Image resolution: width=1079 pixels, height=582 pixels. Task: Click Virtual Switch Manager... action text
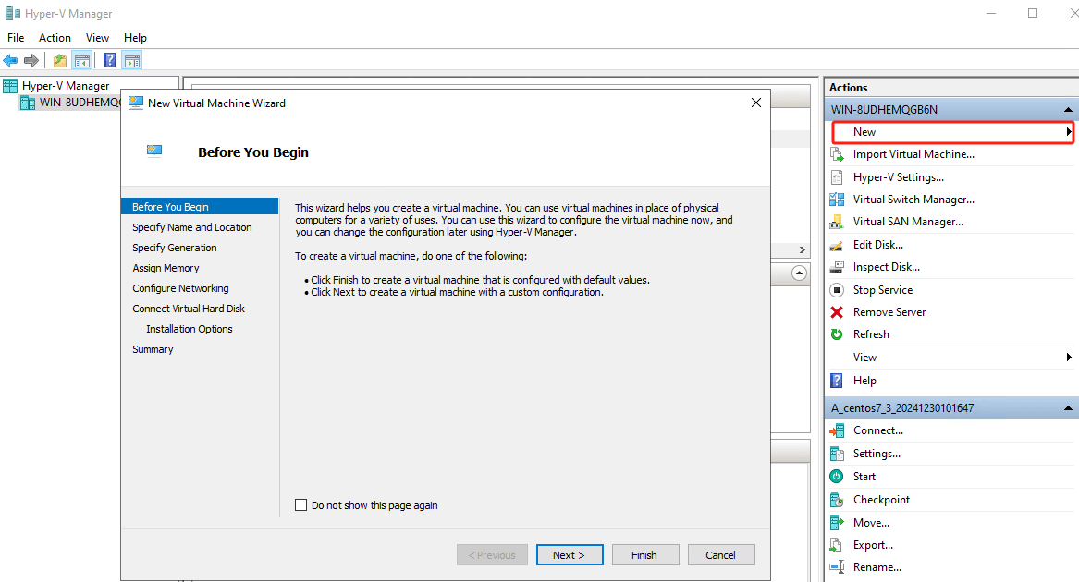(913, 200)
